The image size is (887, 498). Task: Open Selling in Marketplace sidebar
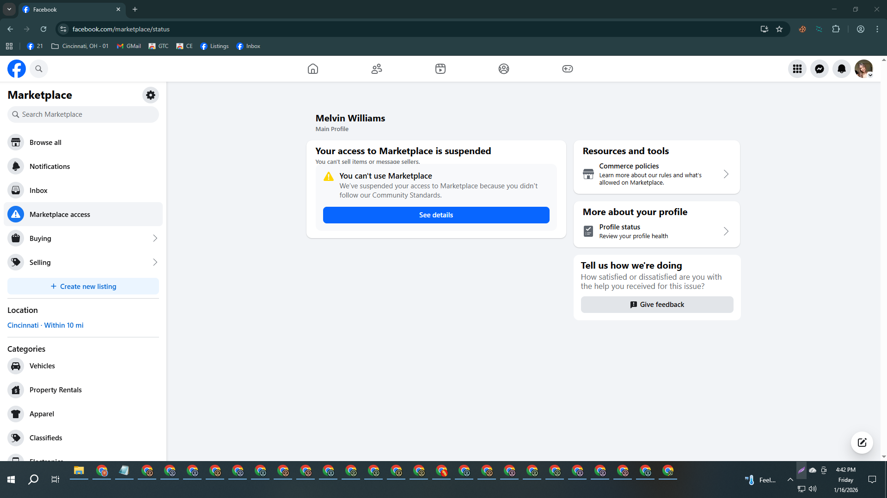pyautogui.click(x=83, y=262)
